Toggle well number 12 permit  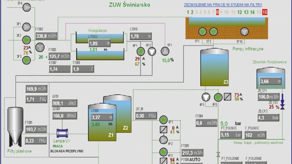[240, 12]
